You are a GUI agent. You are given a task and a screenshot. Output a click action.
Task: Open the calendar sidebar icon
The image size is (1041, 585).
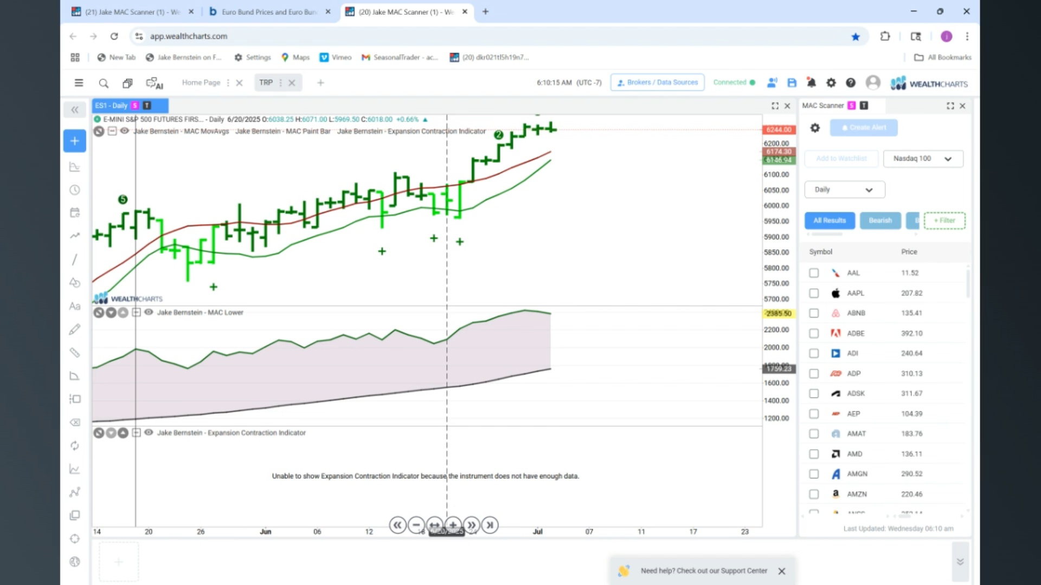[75, 212]
